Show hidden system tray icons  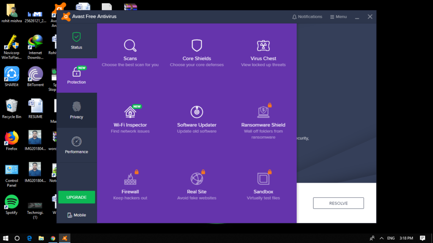[x=382, y=238]
